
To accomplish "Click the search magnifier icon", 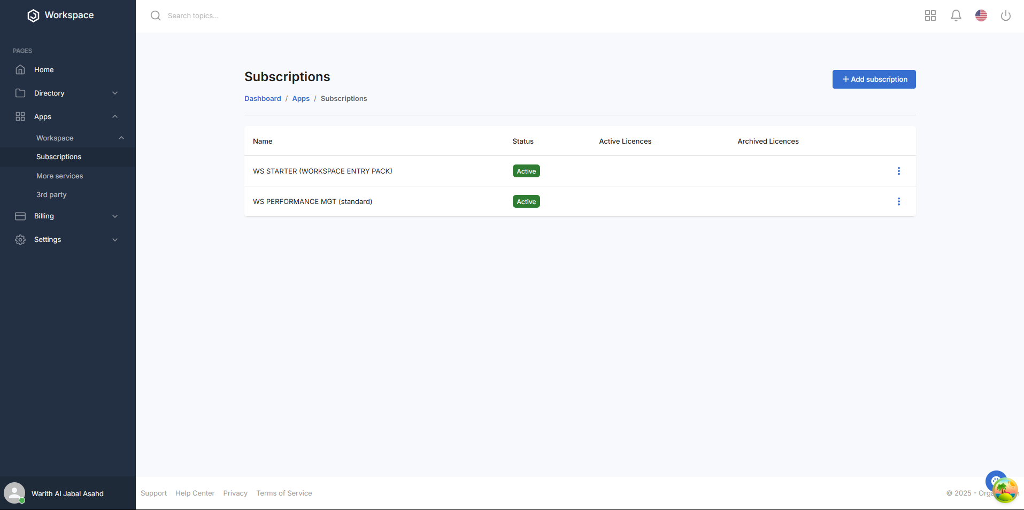I will coord(156,15).
